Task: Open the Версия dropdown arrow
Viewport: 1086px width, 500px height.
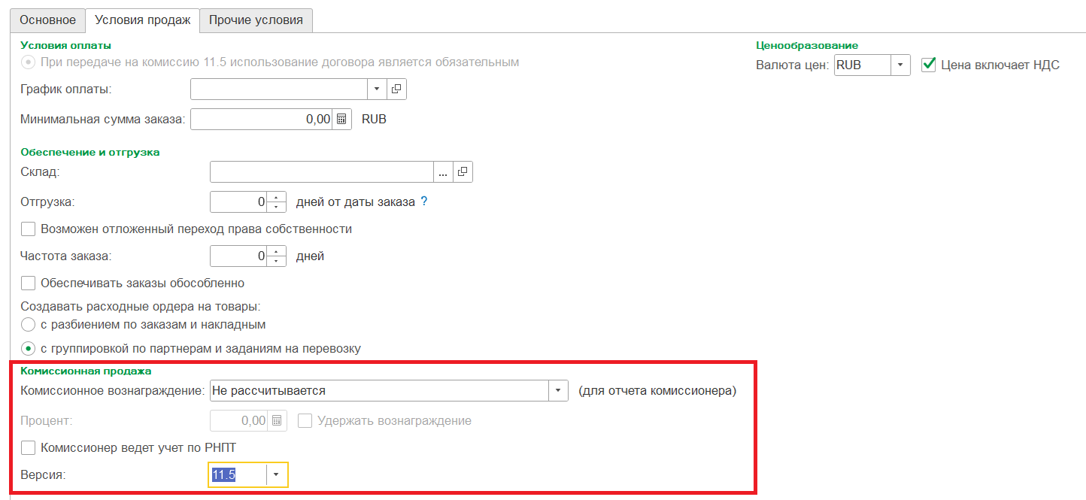Action: [x=276, y=474]
